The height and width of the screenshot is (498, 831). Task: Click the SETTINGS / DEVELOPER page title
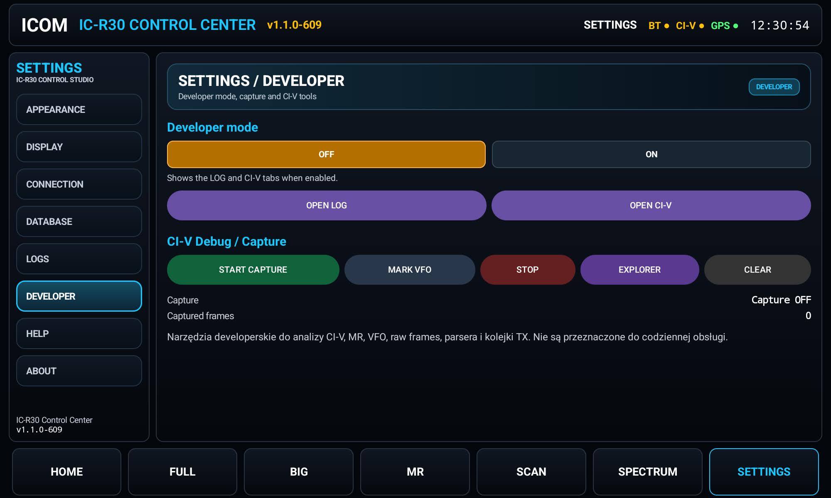click(261, 81)
